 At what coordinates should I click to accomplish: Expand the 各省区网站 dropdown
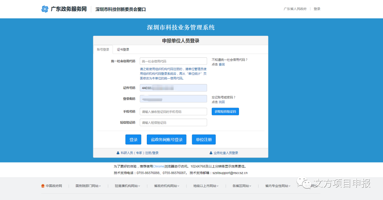[242, 186]
